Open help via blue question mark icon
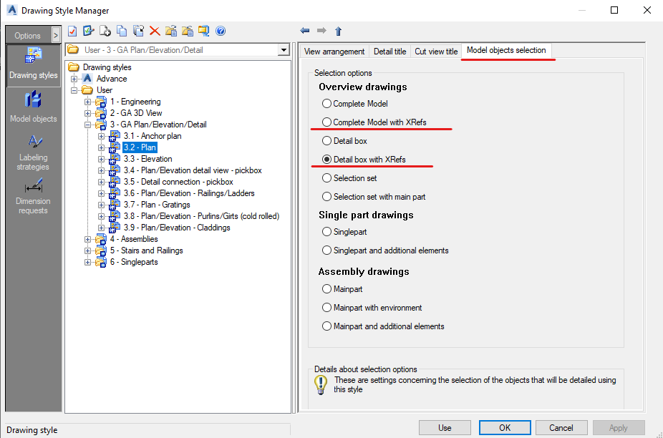Image resolution: width=663 pixels, height=438 pixels. 221,31
